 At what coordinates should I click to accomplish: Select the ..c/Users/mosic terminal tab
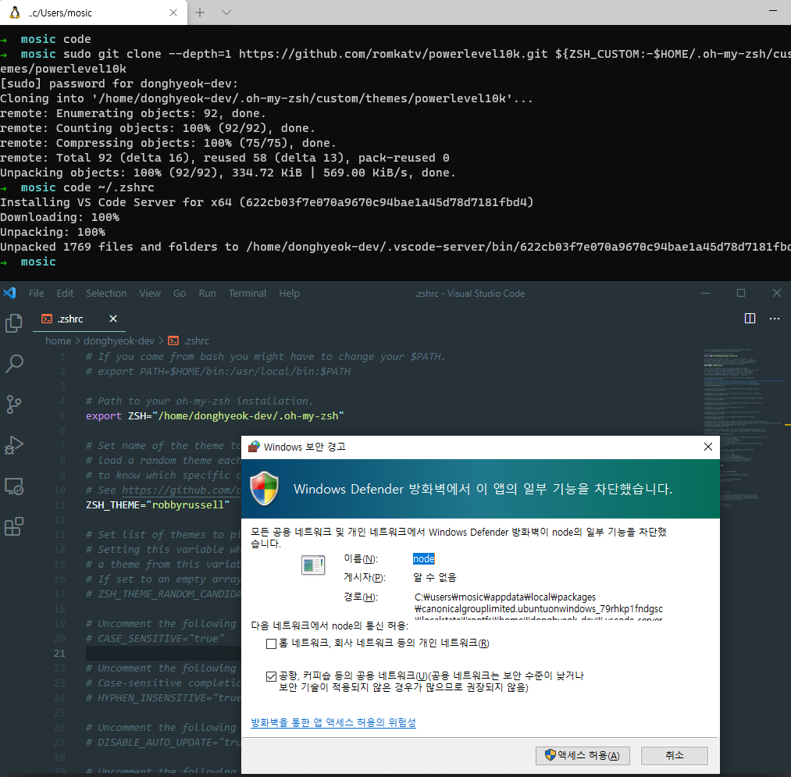(x=94, y=12)
